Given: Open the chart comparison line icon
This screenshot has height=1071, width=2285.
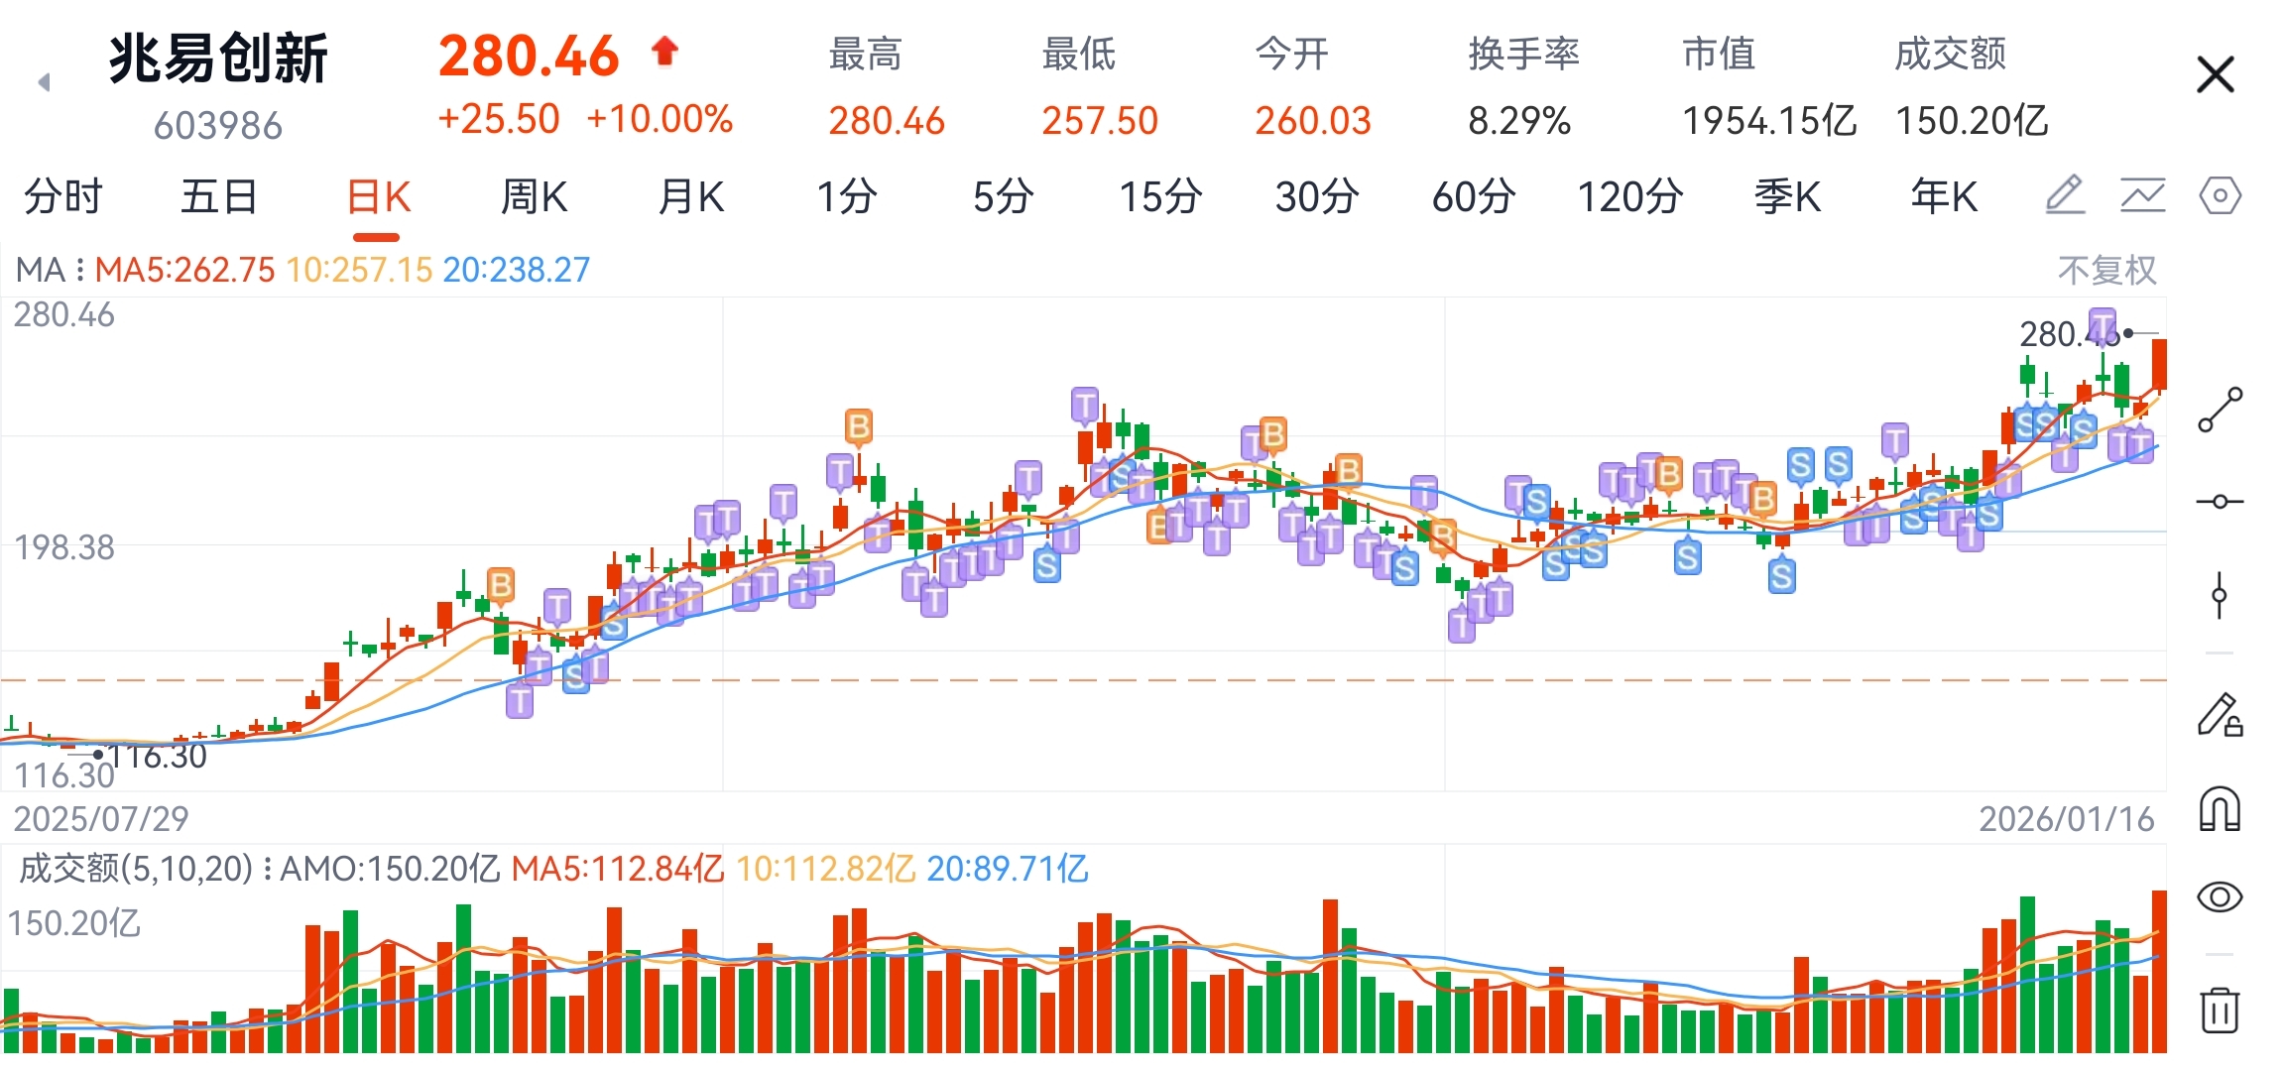Looking at the screenshot, I should coord(2142,195).
